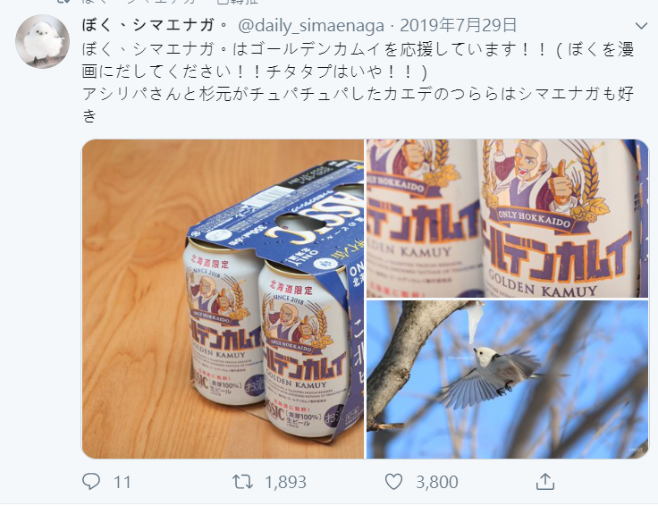Click the reply speech bubble icon

(x=91, y=482)
